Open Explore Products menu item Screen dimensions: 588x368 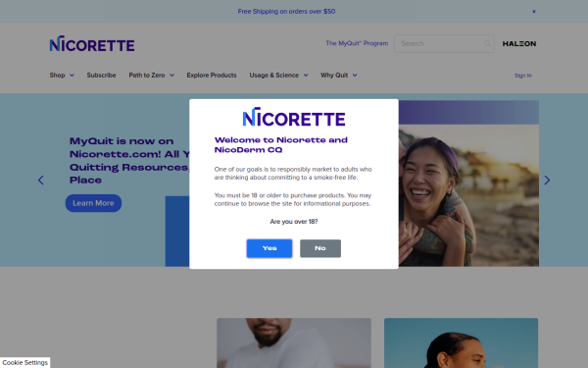[x=212, y=76]
